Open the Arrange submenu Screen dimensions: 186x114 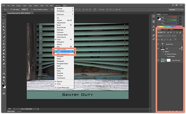tap(64, 9)
